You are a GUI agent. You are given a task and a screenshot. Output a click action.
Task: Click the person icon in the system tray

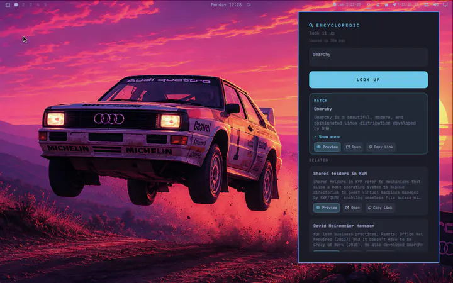point(378,4)
